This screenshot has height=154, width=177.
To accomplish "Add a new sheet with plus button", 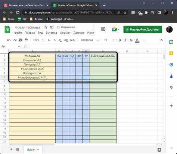I will coord(11,149).
